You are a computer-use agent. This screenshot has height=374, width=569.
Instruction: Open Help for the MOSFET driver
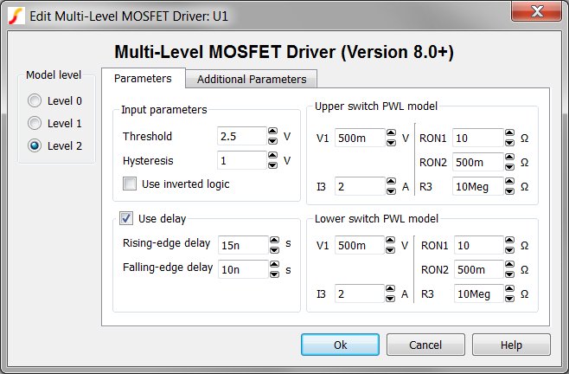coord(511,345)
